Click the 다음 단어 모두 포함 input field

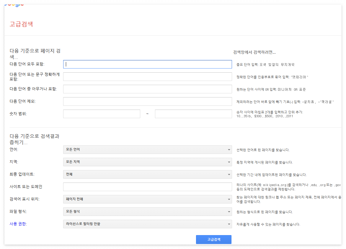(148, 64)
